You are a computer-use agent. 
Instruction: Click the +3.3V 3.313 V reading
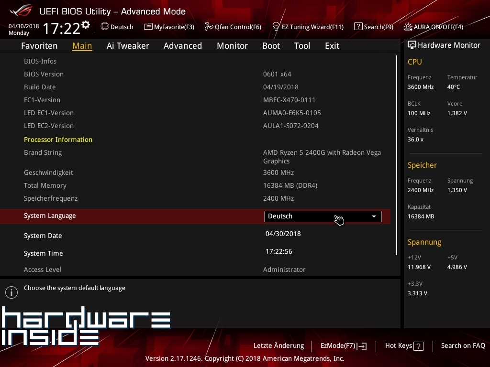point(417,293)
